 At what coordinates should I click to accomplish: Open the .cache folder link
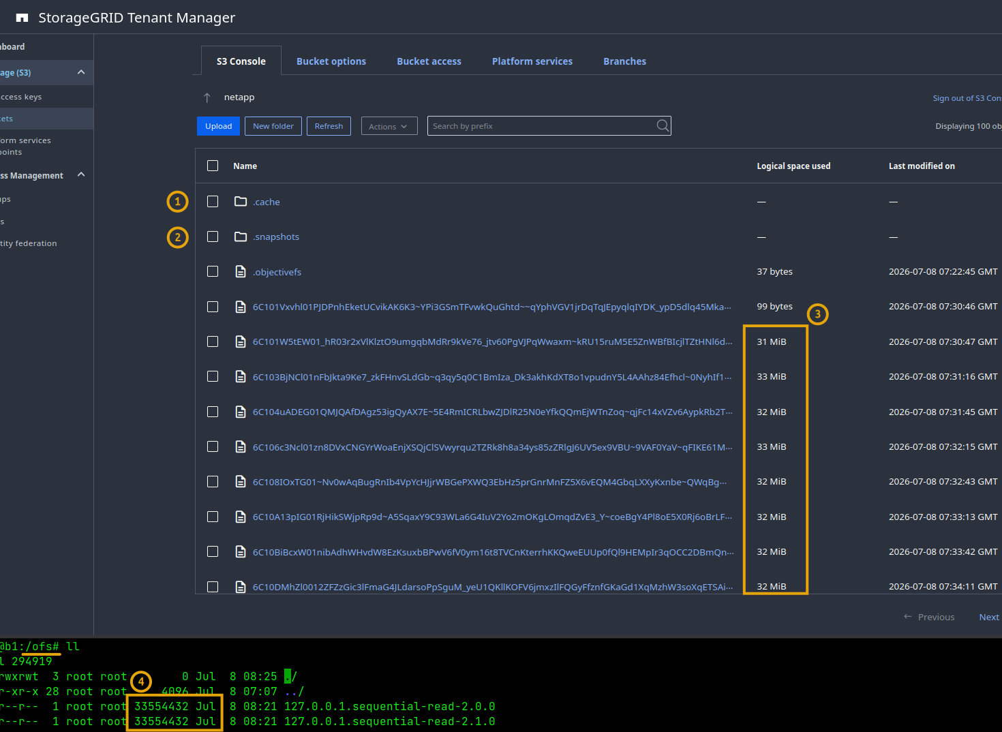pos(267,202)
